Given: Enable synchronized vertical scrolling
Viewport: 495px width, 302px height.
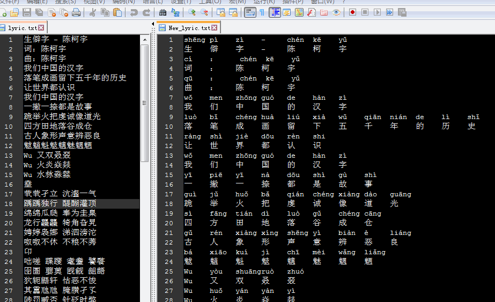Looking at the screenshot, I should point(220,13).
